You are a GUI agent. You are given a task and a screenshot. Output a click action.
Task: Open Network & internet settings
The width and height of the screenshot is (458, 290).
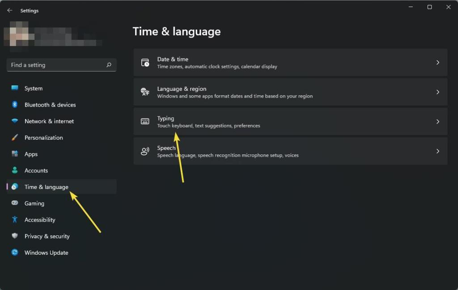coord(61,121)
